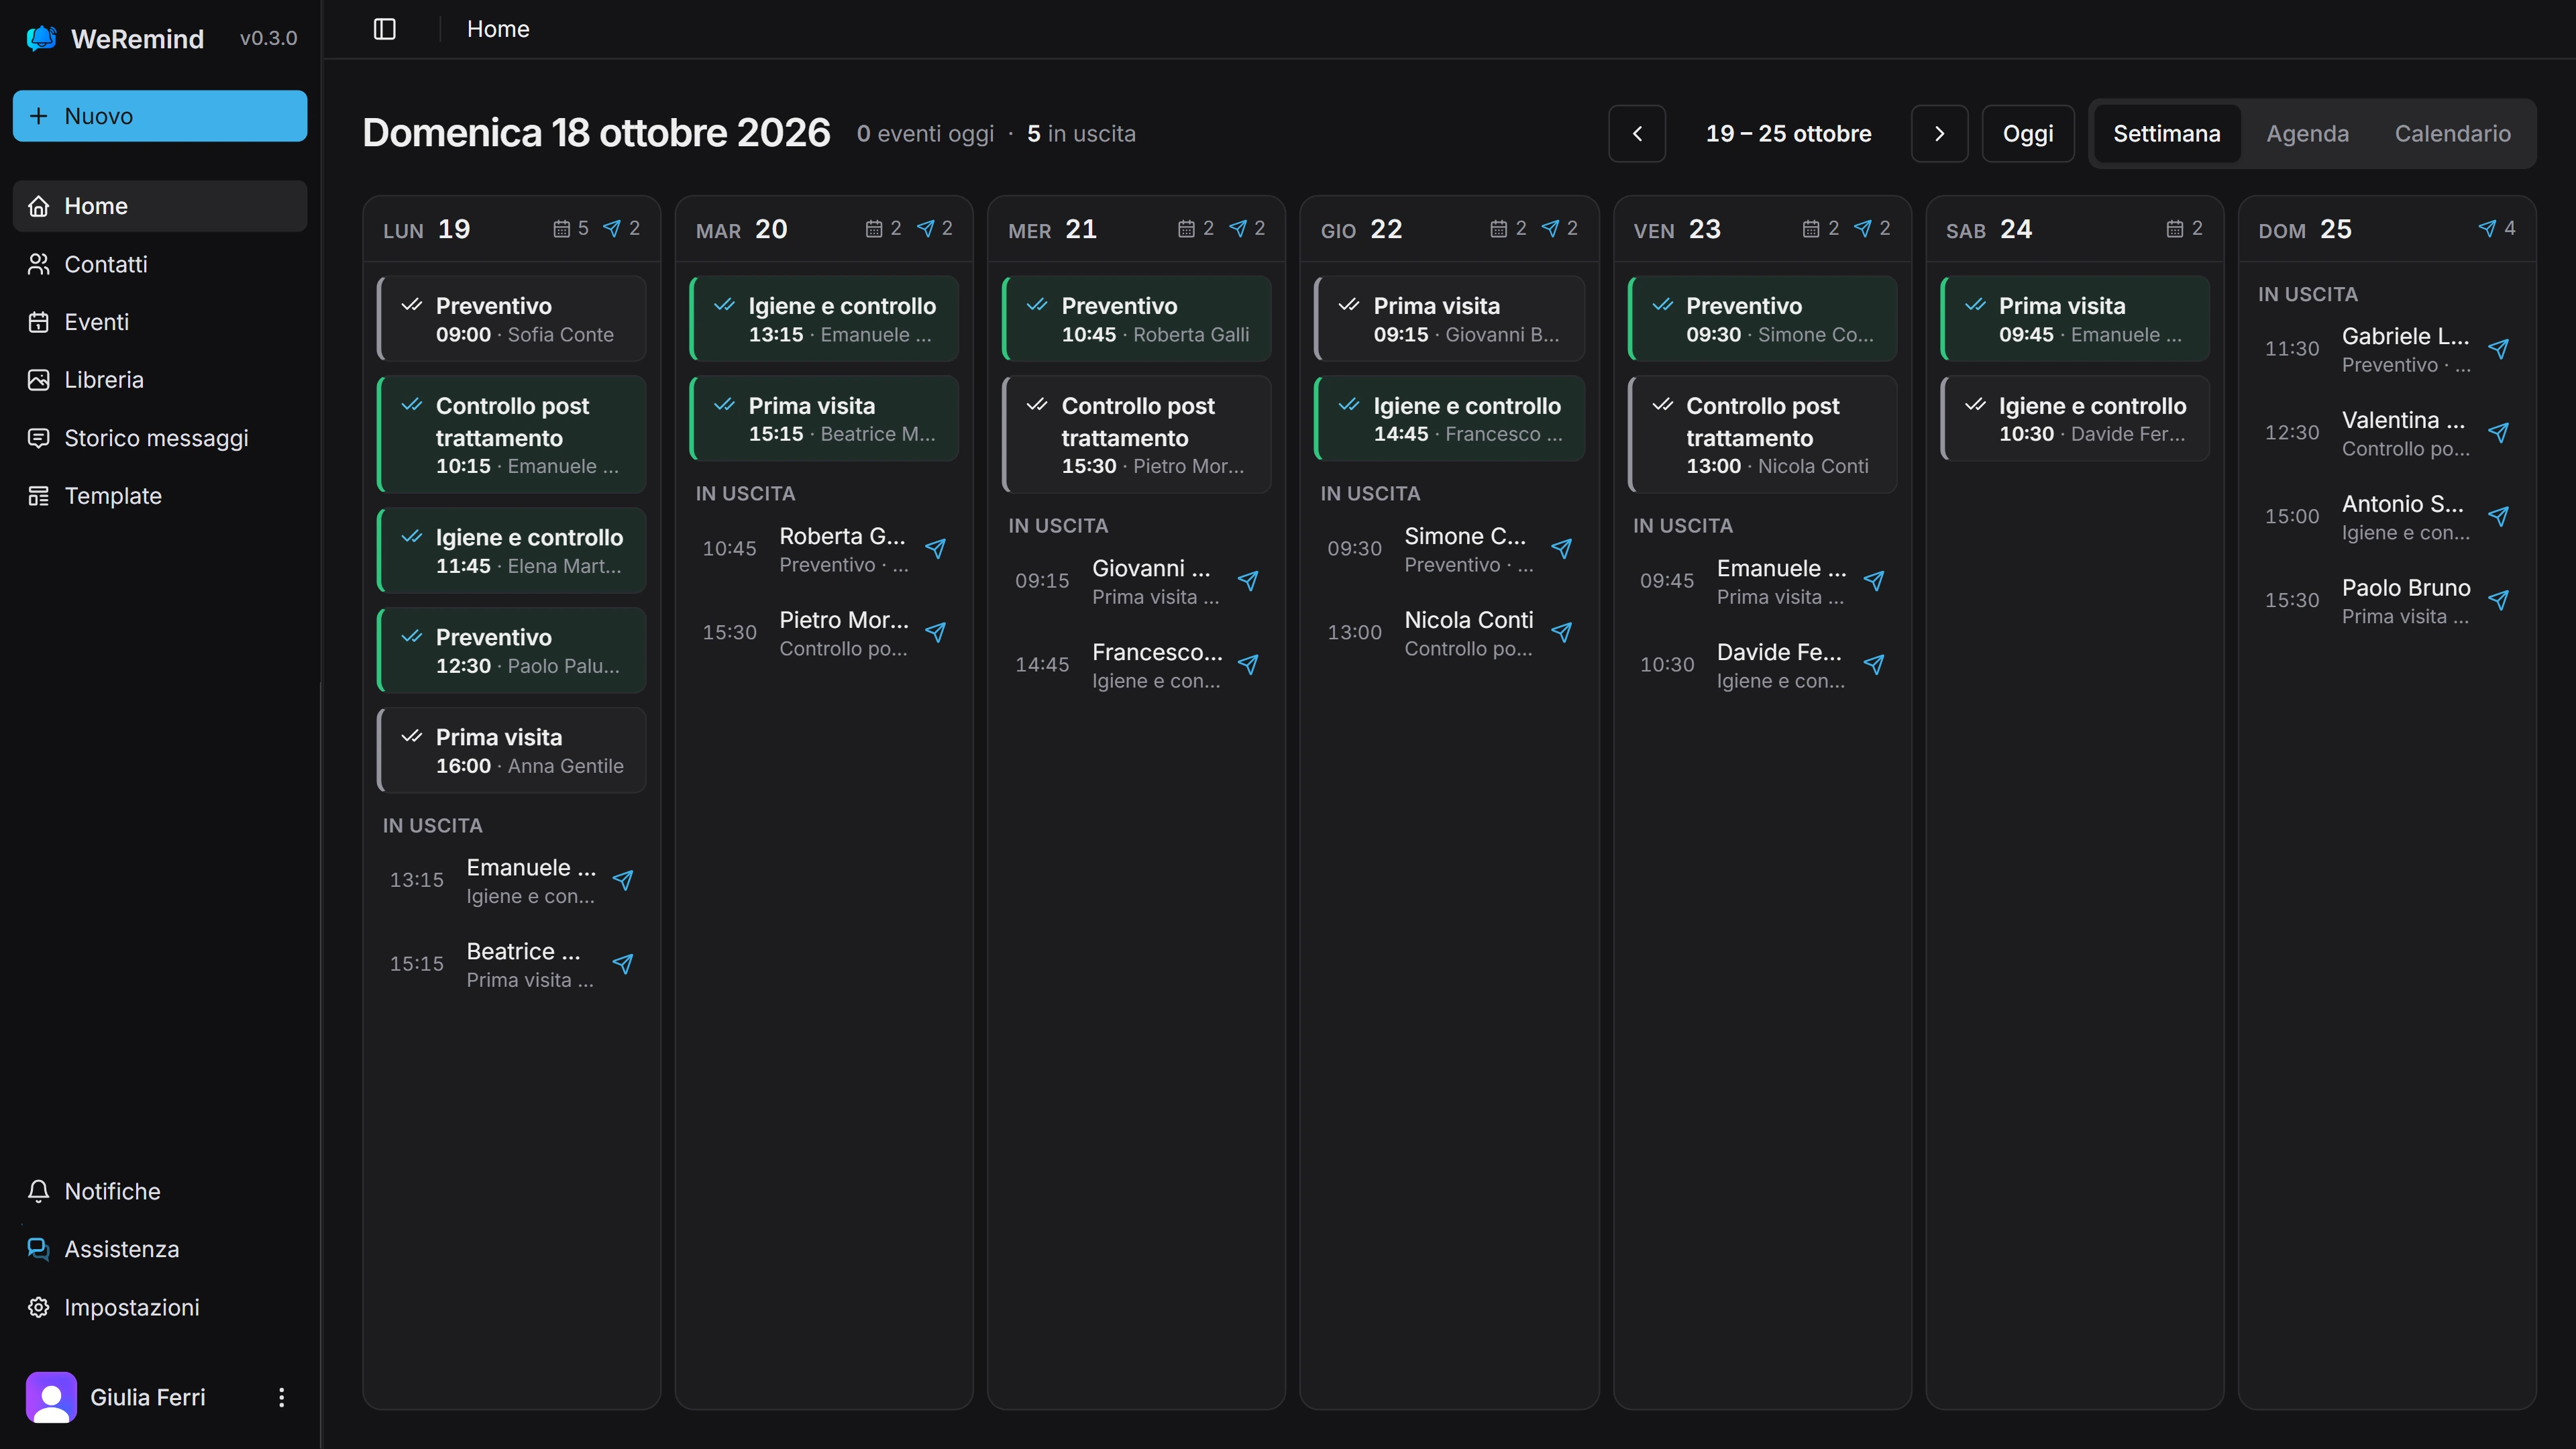Open Contatti in the sidebar
This screenshot has height=1449, width=2576.
(160, 264)
